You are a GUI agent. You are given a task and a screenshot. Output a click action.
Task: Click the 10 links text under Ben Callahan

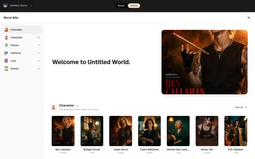click(x=63, y=153)
